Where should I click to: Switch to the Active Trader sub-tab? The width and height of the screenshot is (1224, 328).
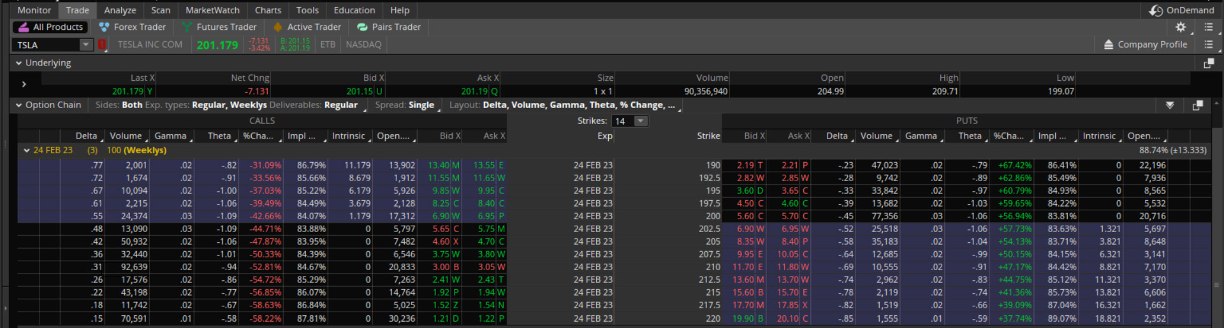pos(307,27)
